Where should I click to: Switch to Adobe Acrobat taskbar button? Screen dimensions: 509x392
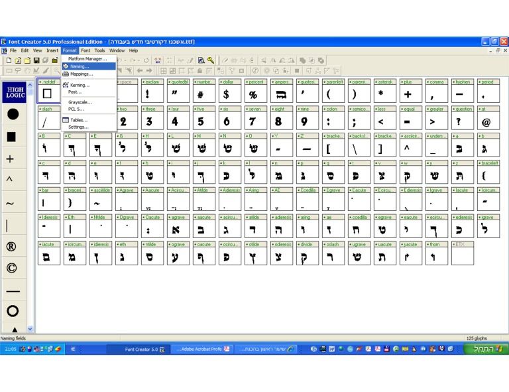(203, 349)
